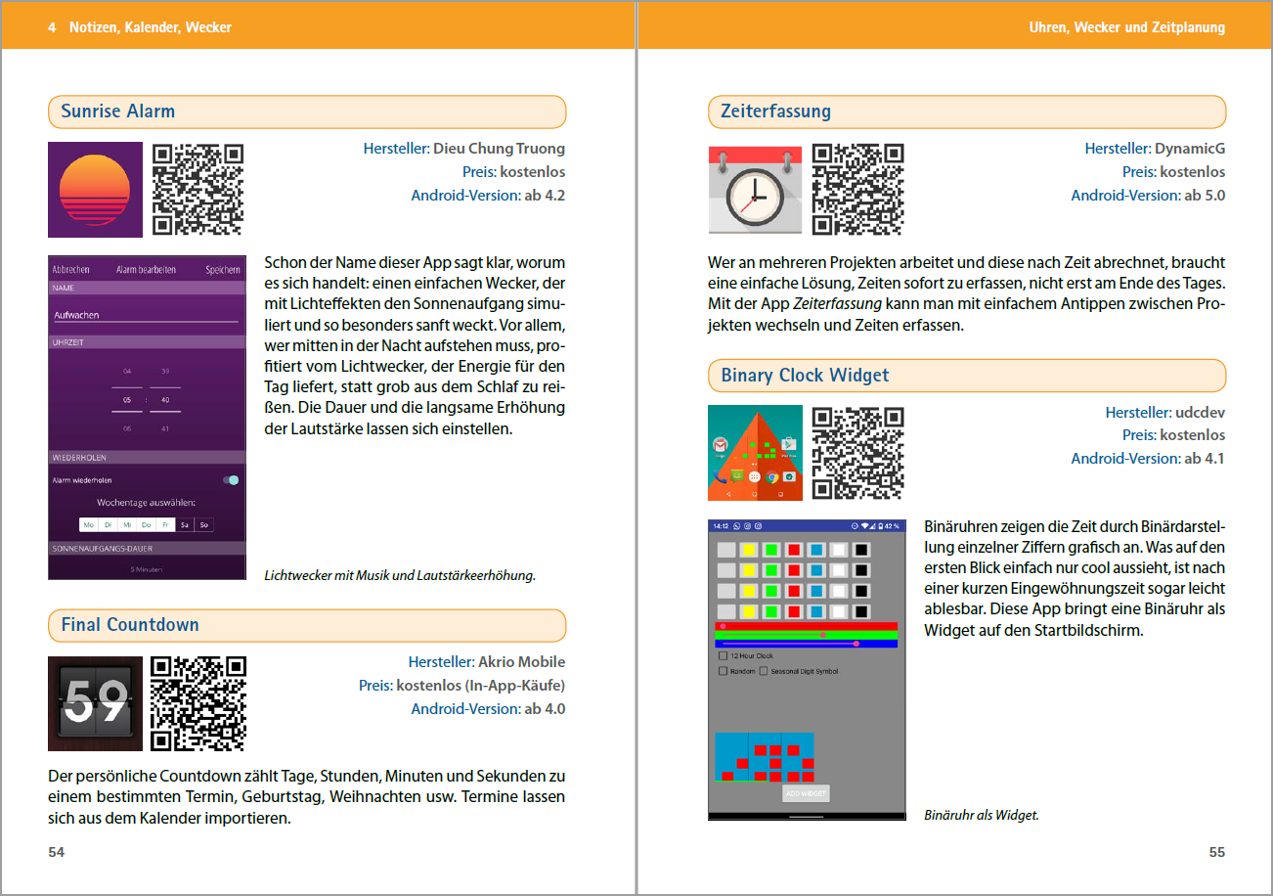Pick the previous hour value 04
The width and height of the screenshot is (1273, 896).
(x=127, y=371)
